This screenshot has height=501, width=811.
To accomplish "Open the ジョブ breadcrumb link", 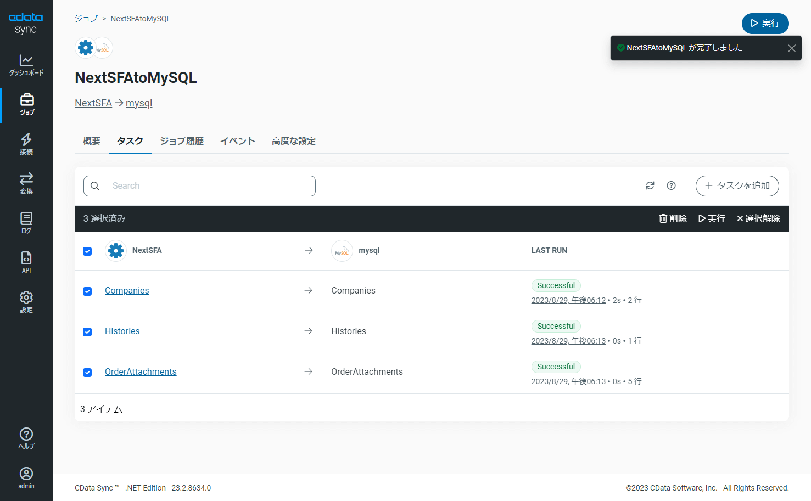I will 86,19.
